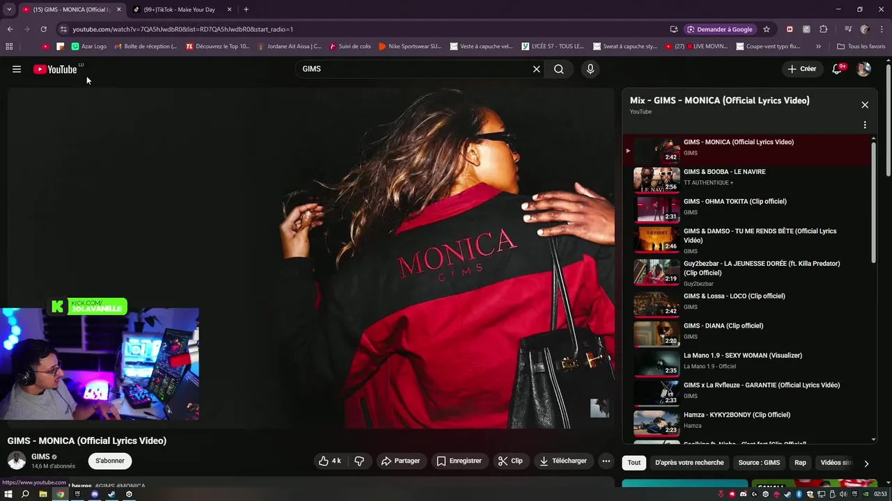Select the Rap filter chip

pyautogui.click(x=800, y=463)
